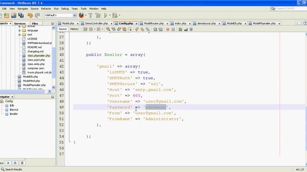The image size is (307, 172).
Task: Open the Refactor menu
Action: click(x=46, y=9)
